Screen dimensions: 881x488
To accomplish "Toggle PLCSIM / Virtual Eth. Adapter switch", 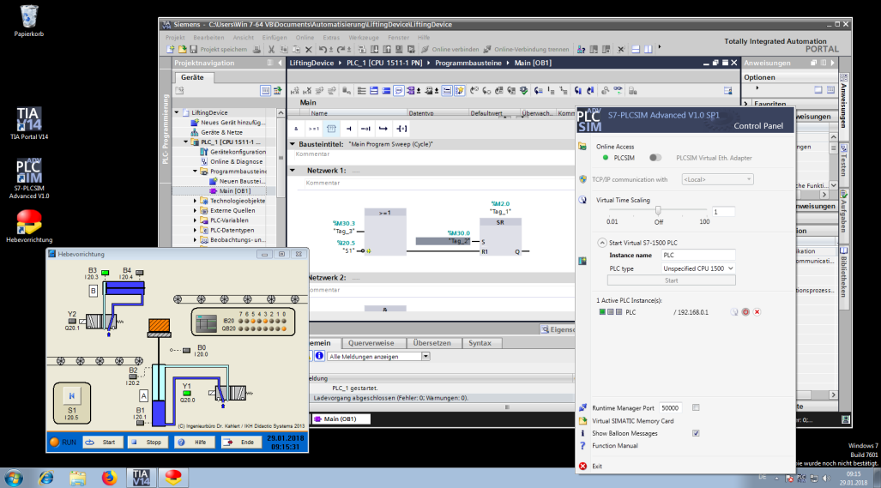I will [655, 158].
